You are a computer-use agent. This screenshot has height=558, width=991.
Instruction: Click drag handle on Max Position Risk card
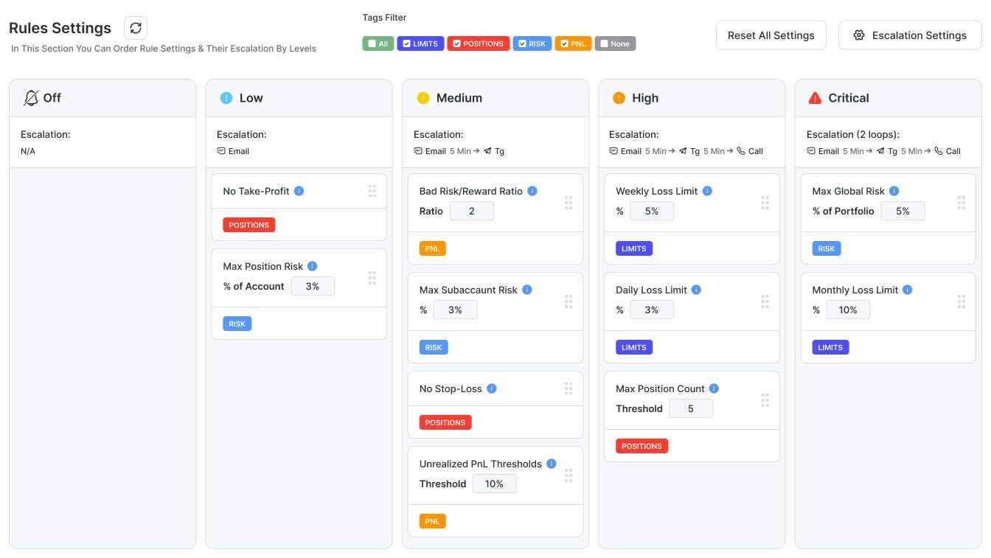pyautogui.click(x=372, y=277)
